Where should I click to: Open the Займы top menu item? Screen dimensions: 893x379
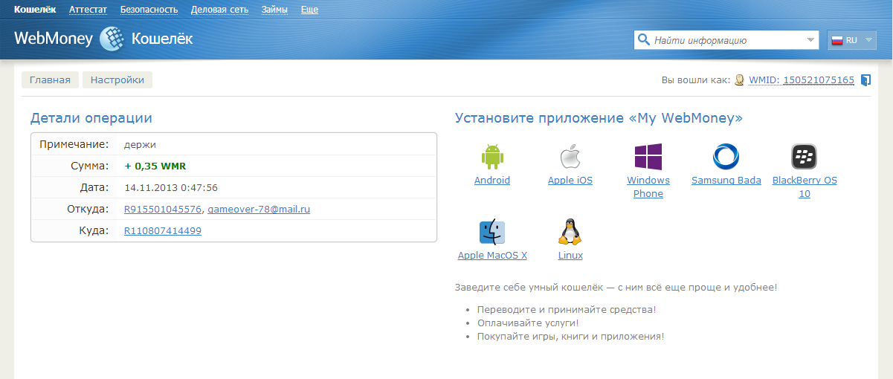(274, 10)
